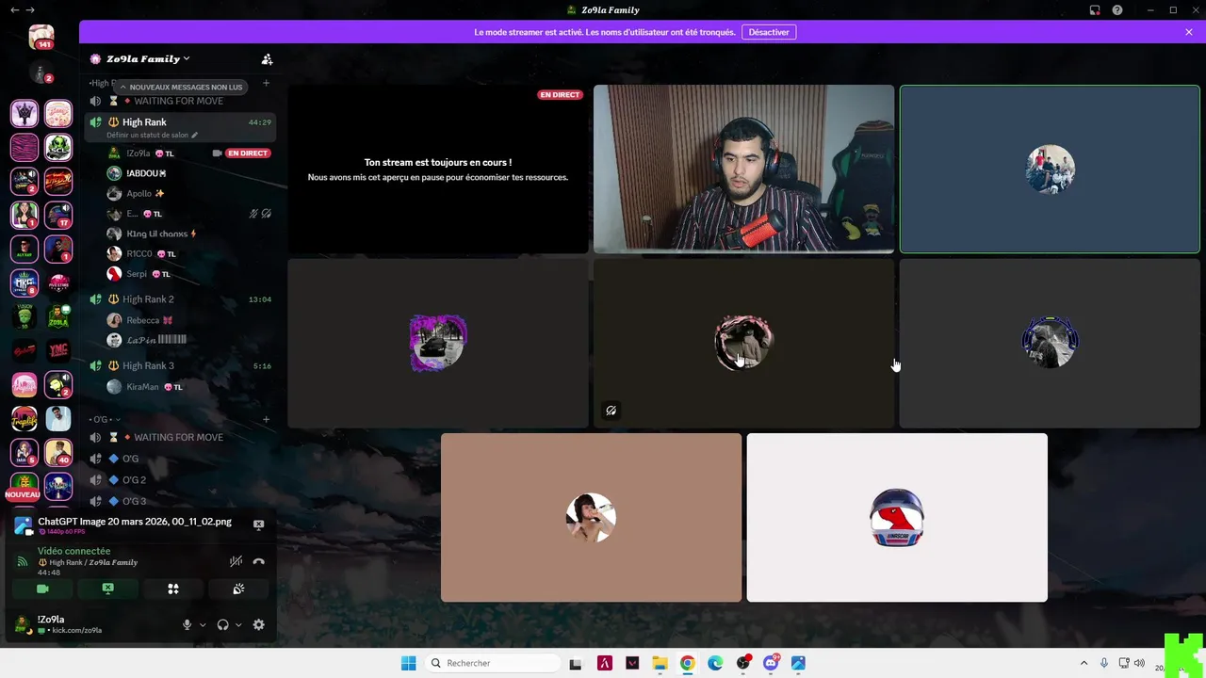Screen dimensions: 1206x678
Task: Deafen with the headphones icon
Action: pos(223,624)
